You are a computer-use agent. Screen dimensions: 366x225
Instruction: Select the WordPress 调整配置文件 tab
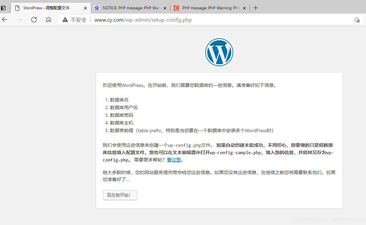(x=51, y=8)
